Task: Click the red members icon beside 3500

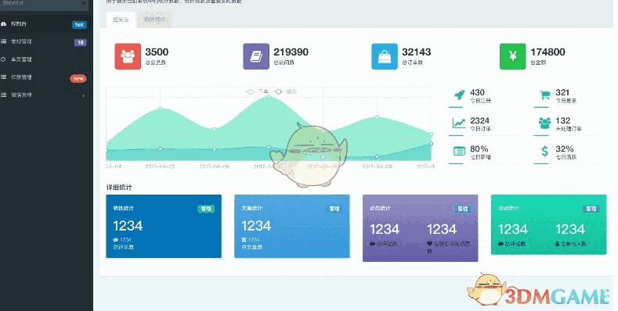Action: (128, 56)
